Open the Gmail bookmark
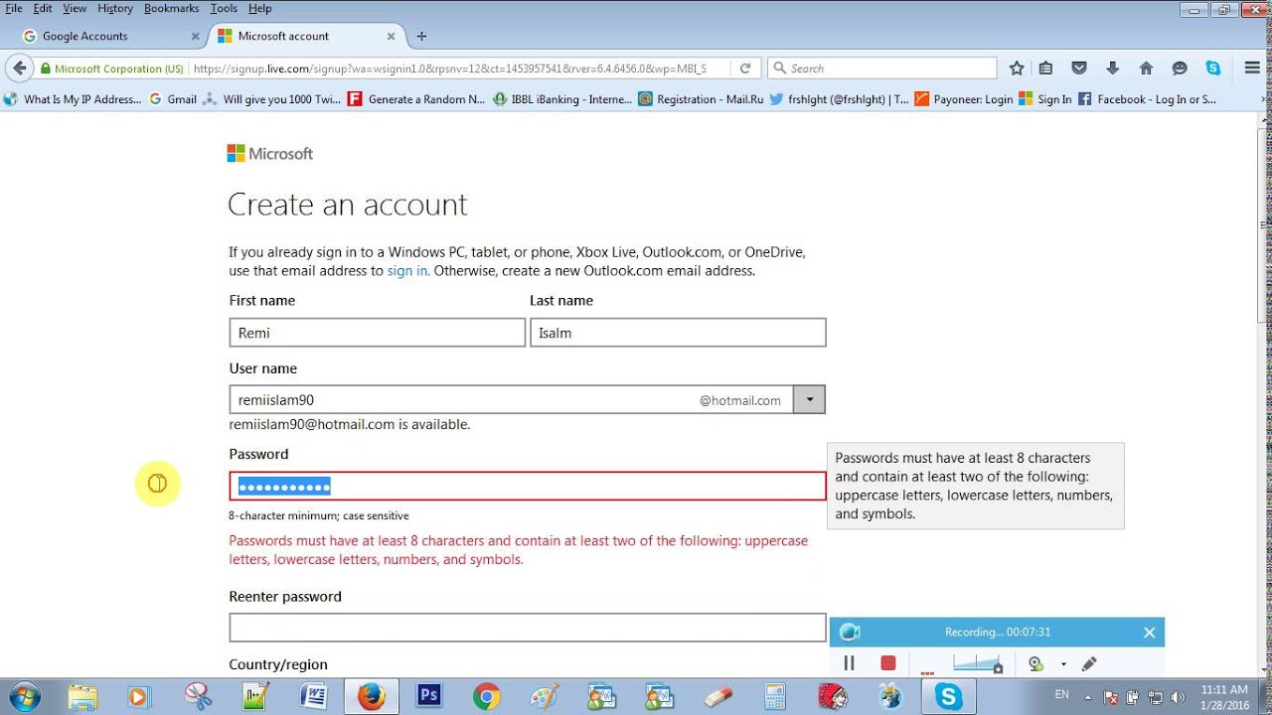 (173, 99)
